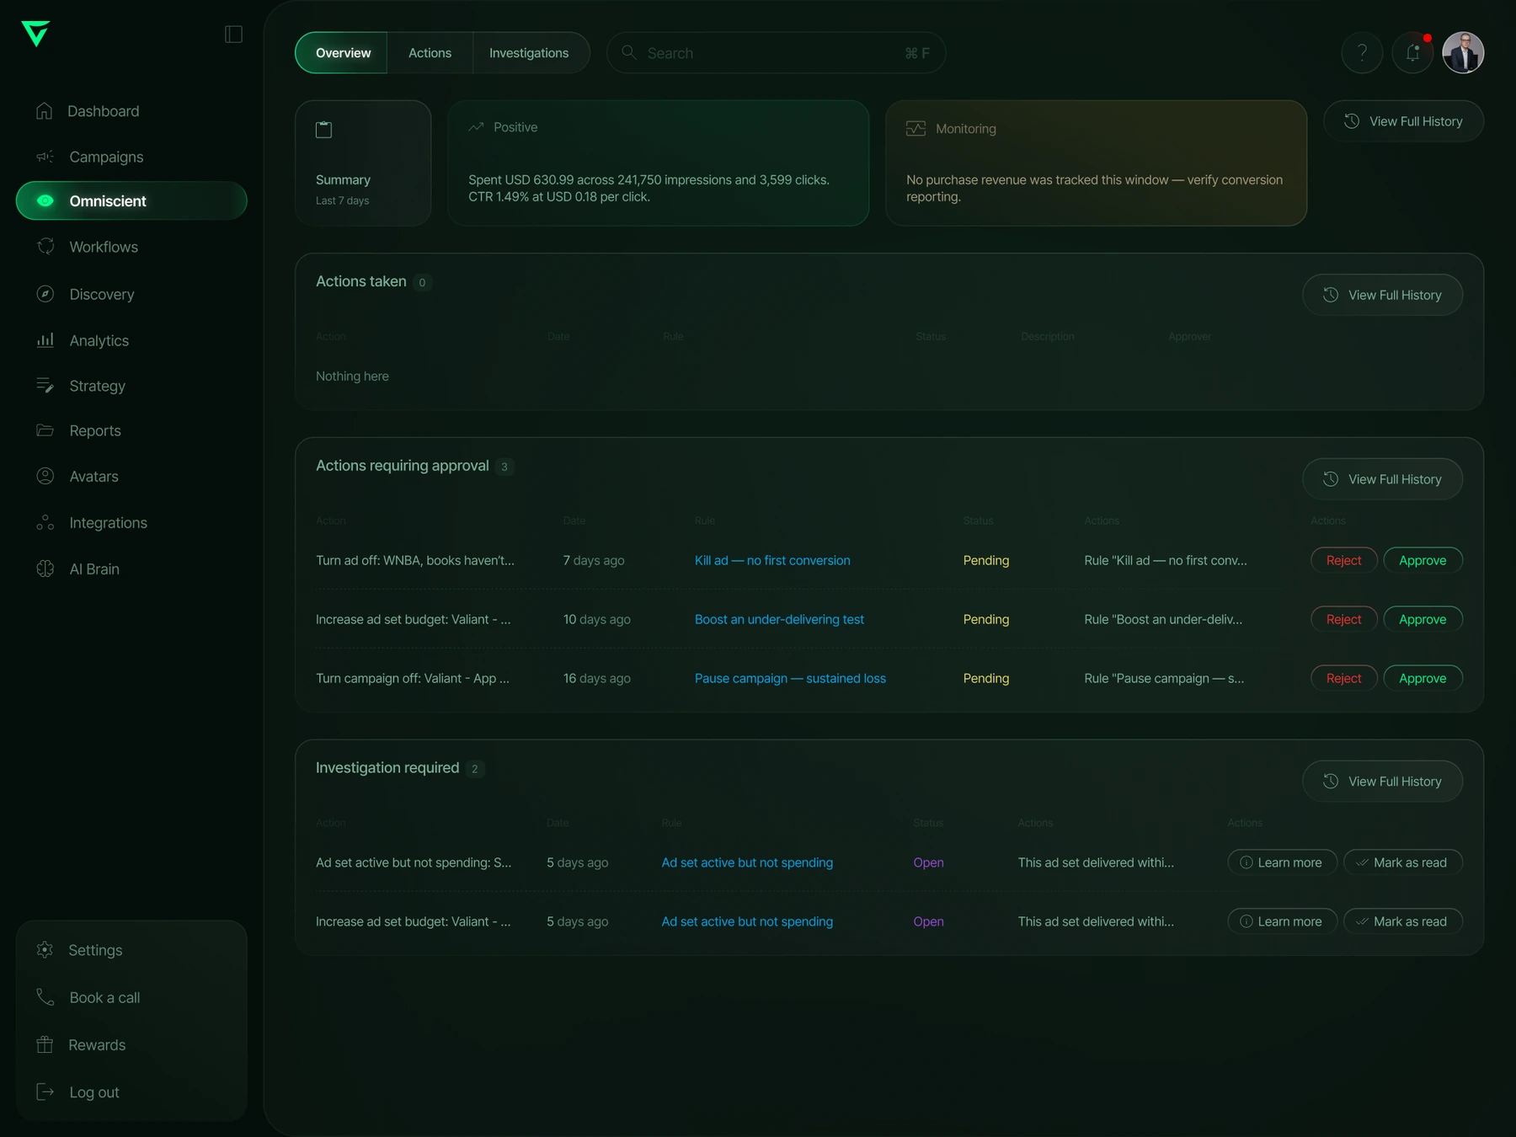This screenshot has width=1516, height=1137.
Task: Click View Full History in Investigation required
Action: [1382, 782]
